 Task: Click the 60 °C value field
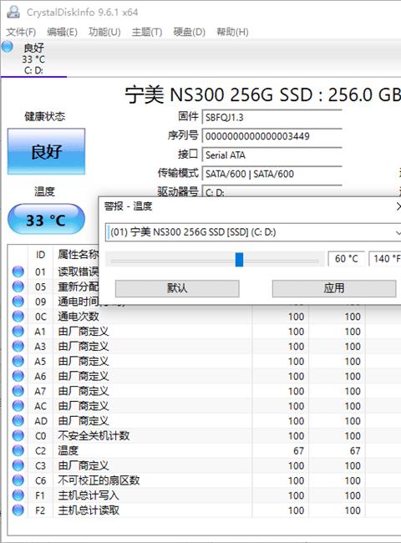click(346, 259)
